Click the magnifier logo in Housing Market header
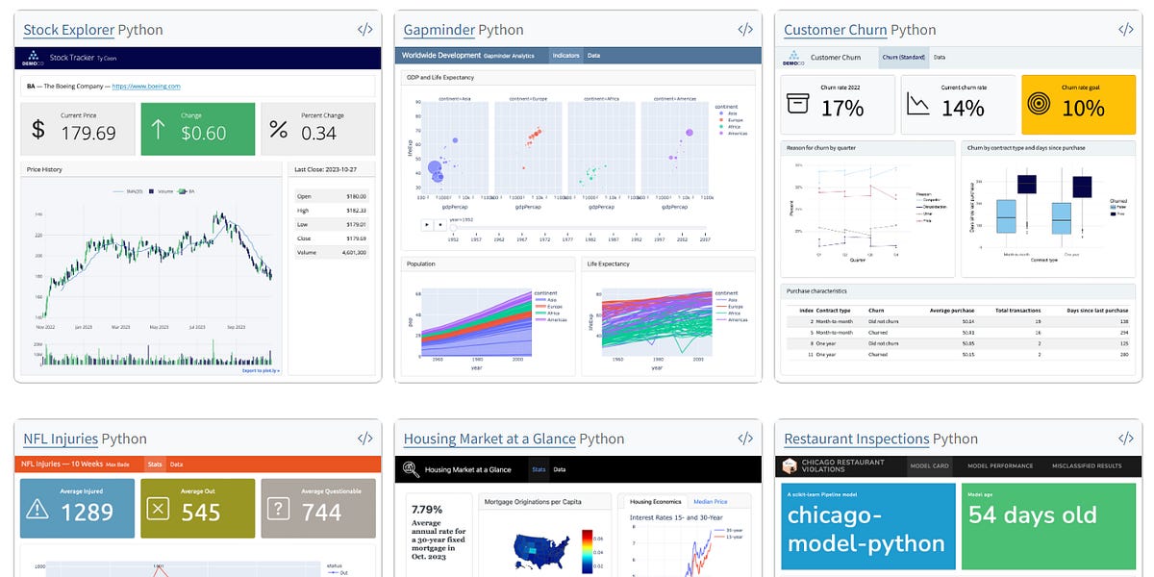The image size is (1154, 577). (x=411, y=469)
